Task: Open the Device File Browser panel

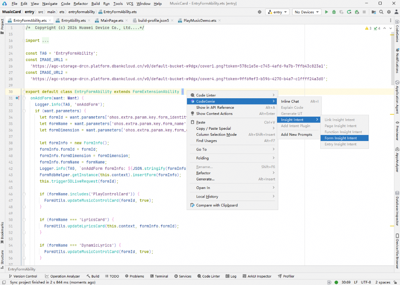Action: pos(397,250)
